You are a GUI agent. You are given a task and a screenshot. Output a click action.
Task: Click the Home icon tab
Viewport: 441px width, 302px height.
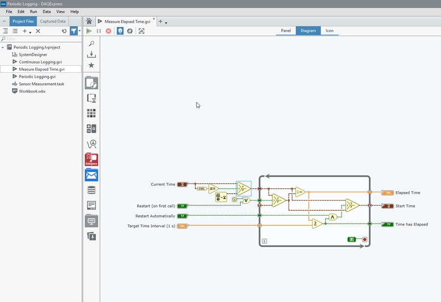(89, 21)
